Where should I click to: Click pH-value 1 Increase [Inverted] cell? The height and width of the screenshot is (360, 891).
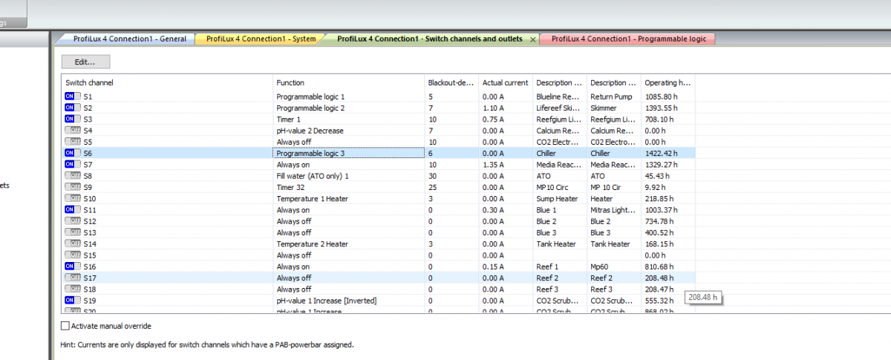[x=349, y=301]
